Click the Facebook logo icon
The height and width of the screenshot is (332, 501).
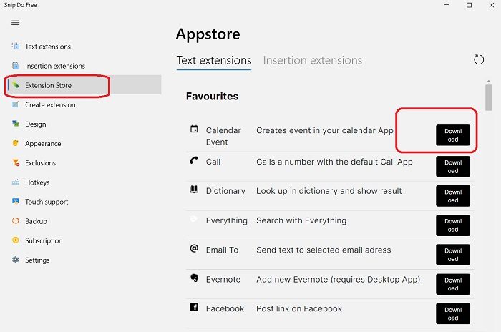coord(194,308)
